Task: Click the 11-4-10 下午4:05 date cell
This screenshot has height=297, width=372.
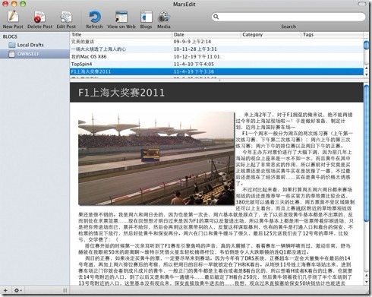Action: click(194, 64)
